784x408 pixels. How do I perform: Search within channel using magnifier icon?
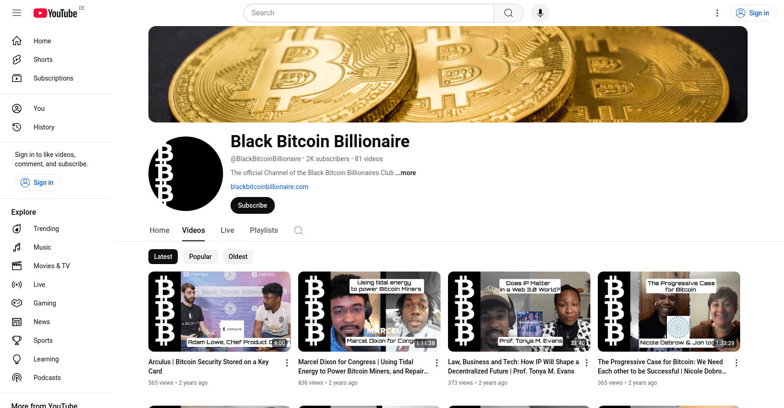pos(299,231)
